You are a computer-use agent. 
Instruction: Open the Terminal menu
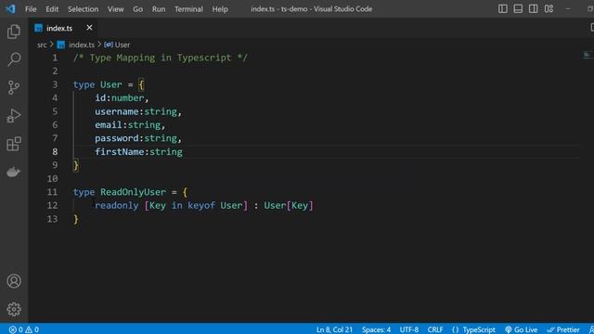pyautogui.click(x=188, y=9)
